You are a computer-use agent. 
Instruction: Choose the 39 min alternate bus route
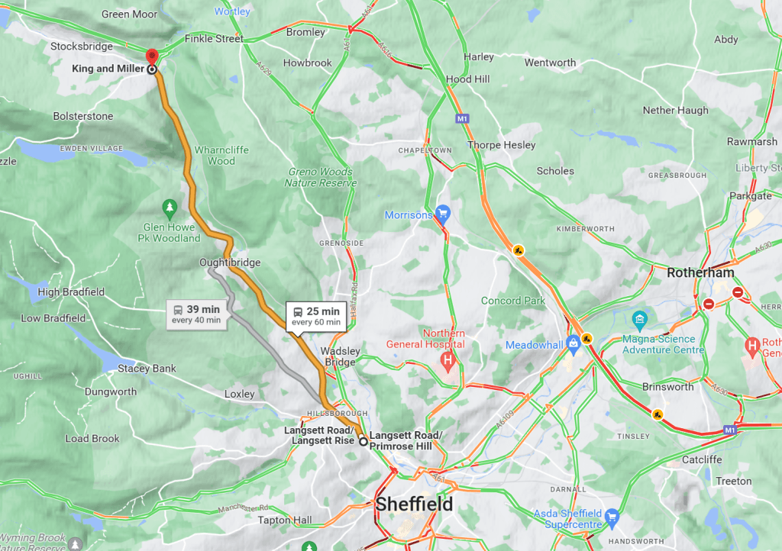coord(196,314)
